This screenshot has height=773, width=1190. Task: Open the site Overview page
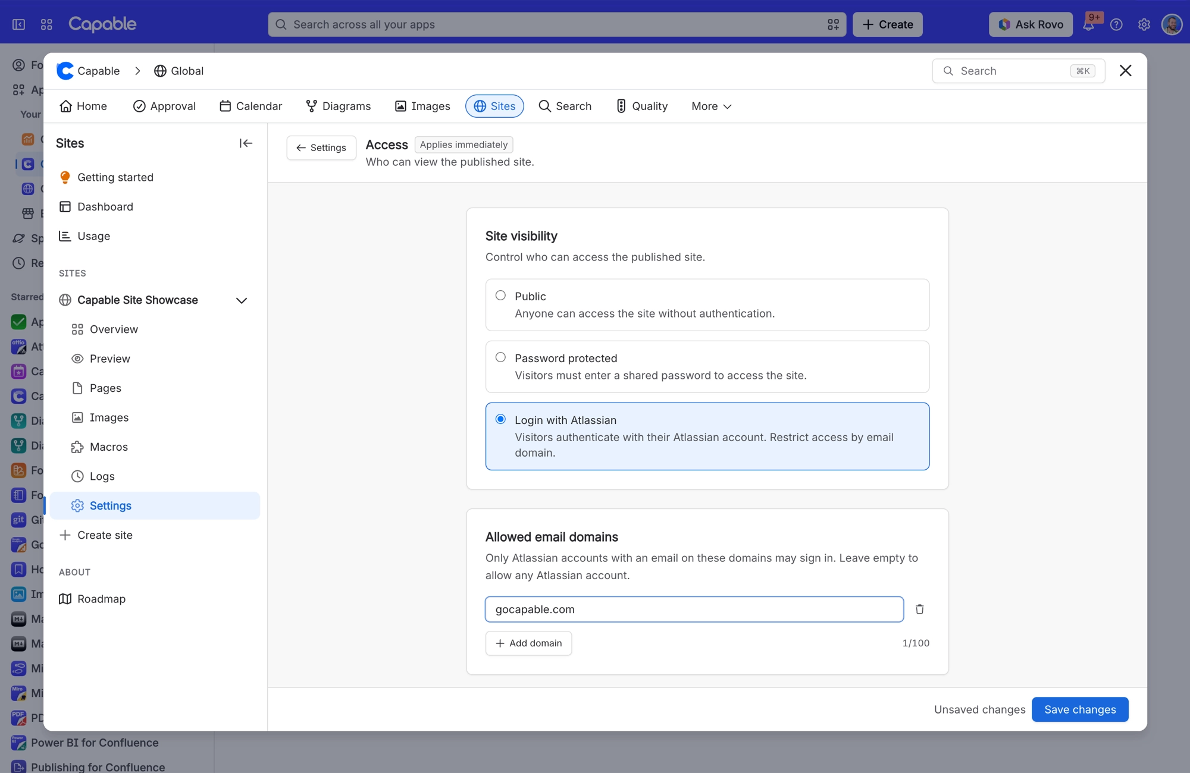click(x=104, y=329)
